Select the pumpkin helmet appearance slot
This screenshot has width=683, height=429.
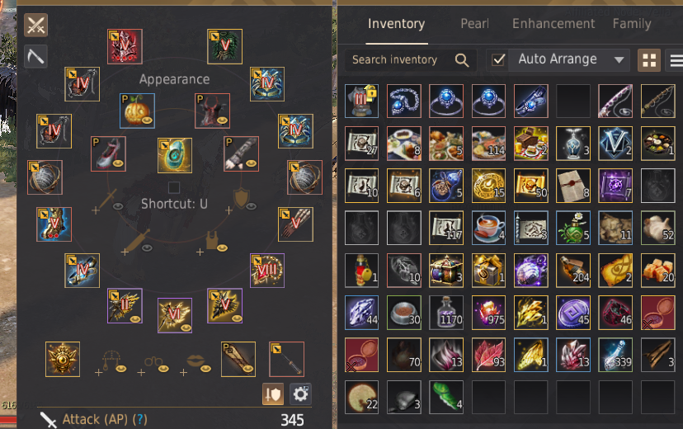[137, 111]
